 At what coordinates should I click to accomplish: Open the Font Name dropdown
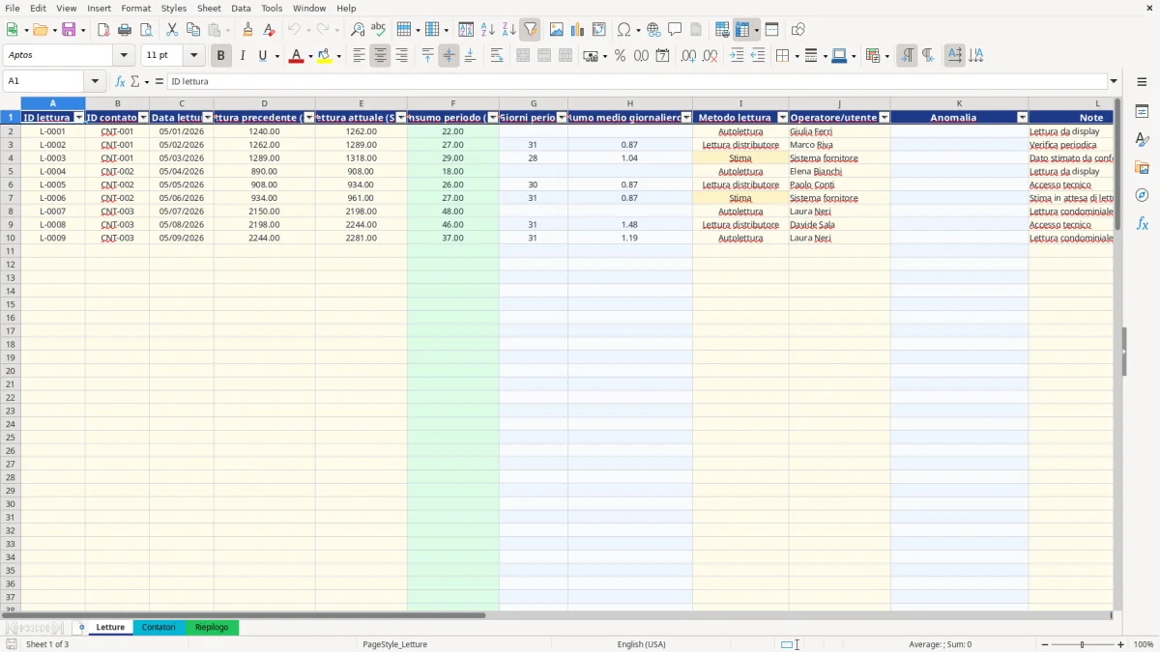click(x=124, y=56)
